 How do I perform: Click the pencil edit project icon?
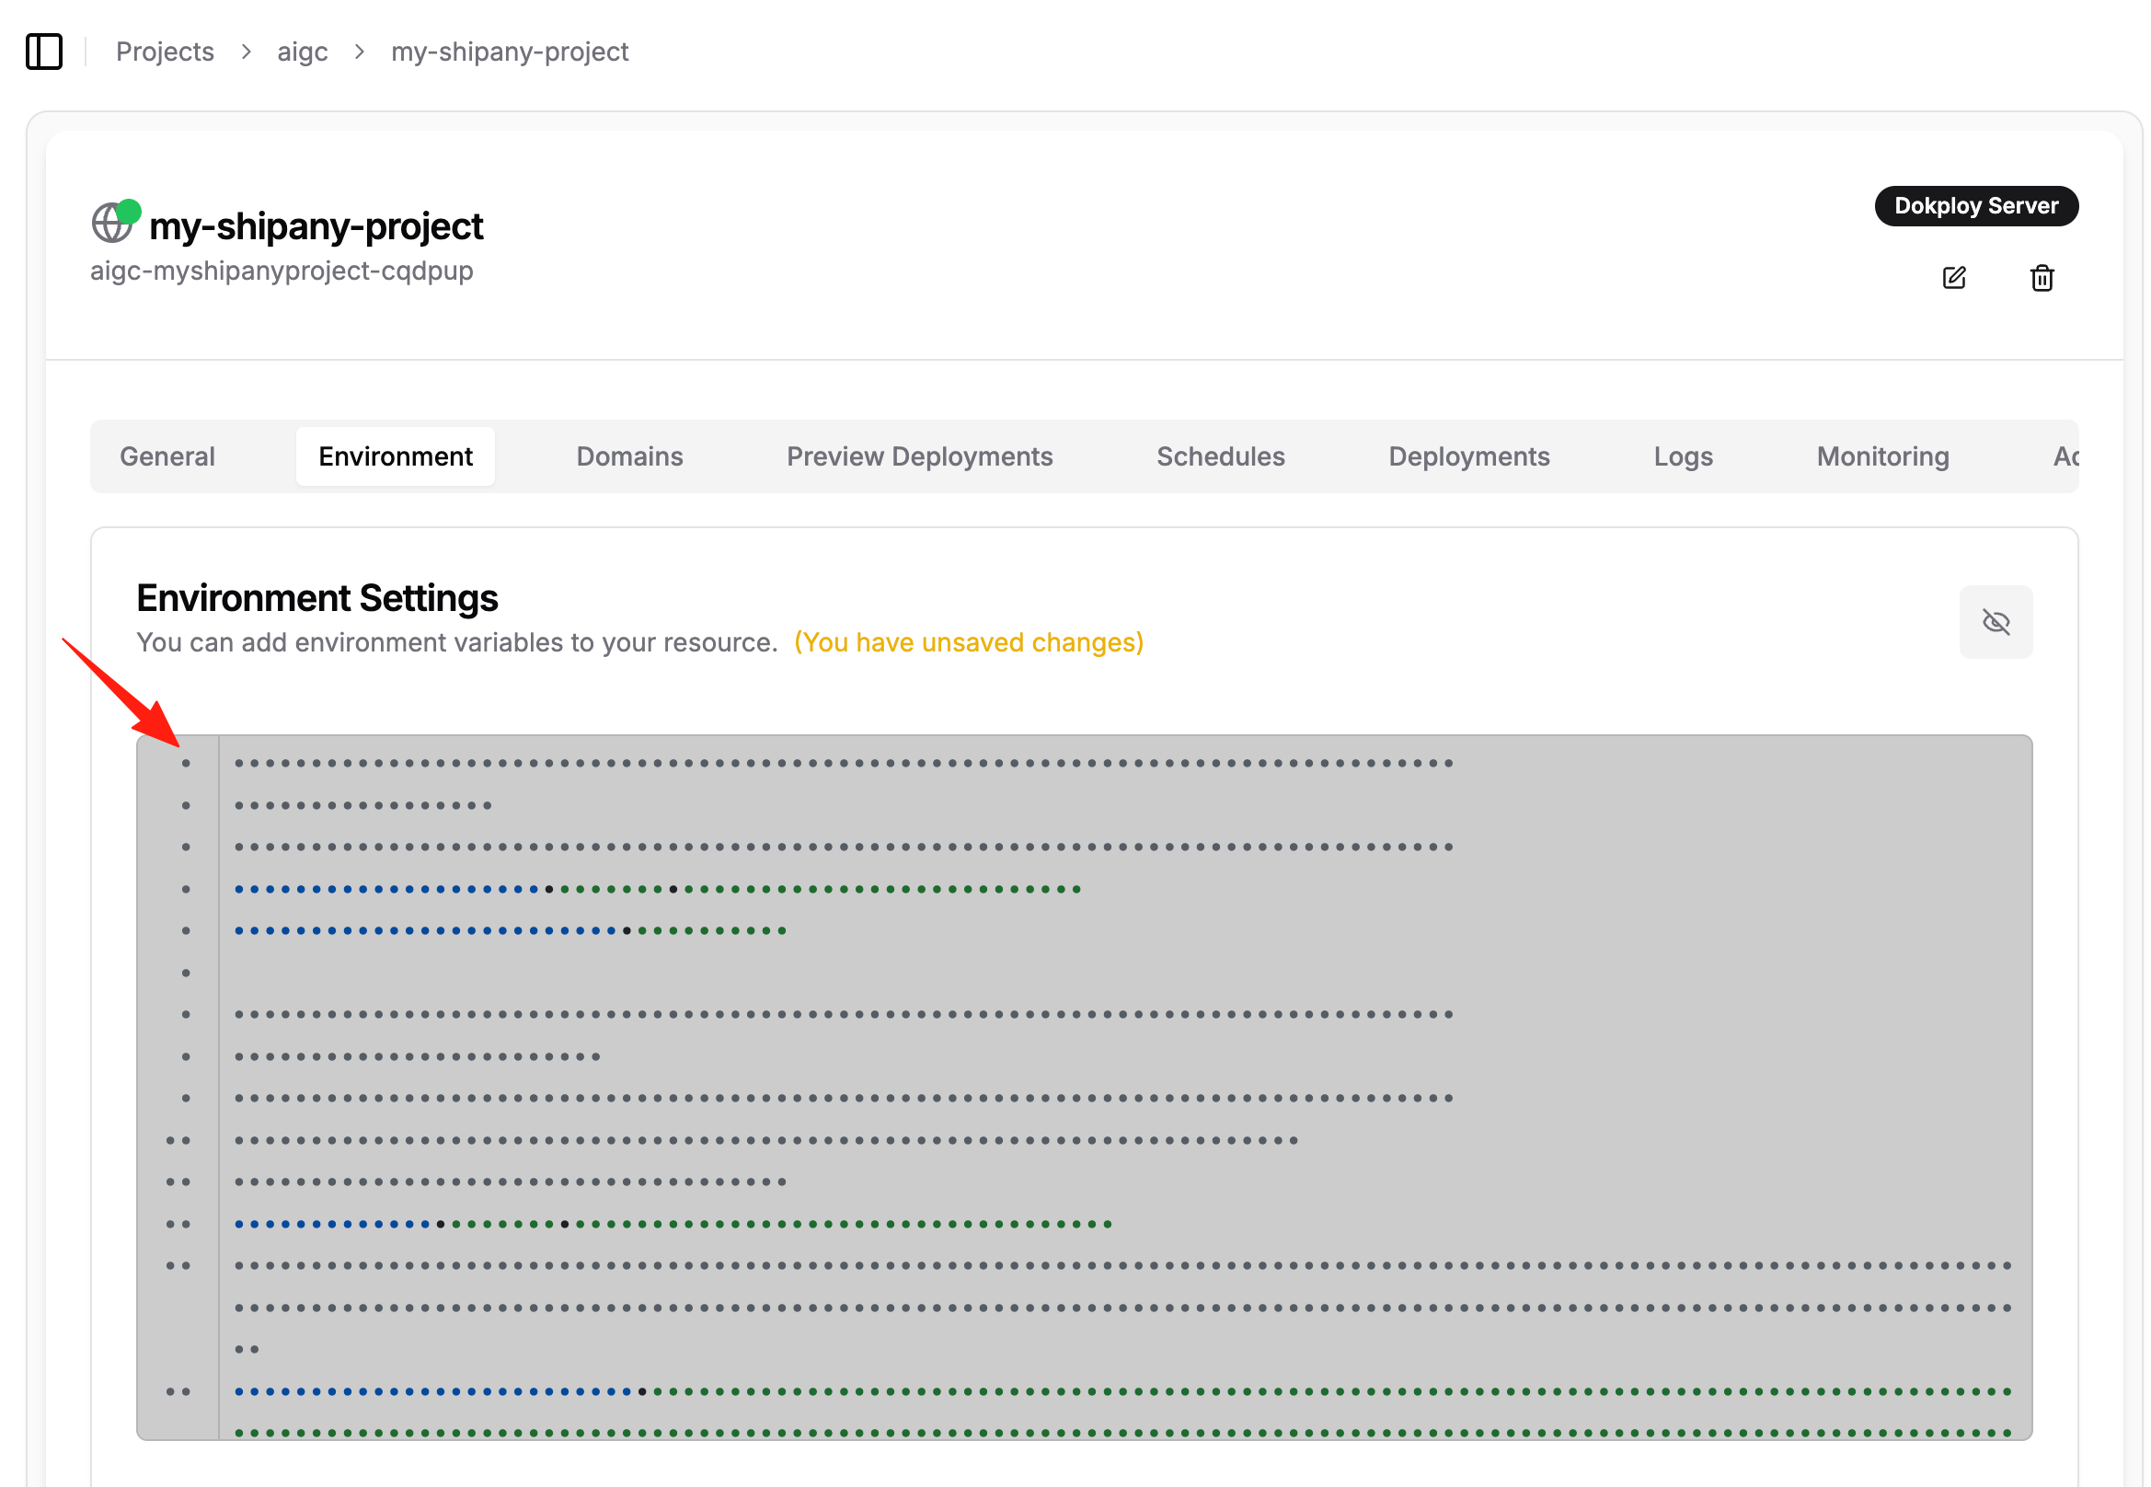point(1953,278)
